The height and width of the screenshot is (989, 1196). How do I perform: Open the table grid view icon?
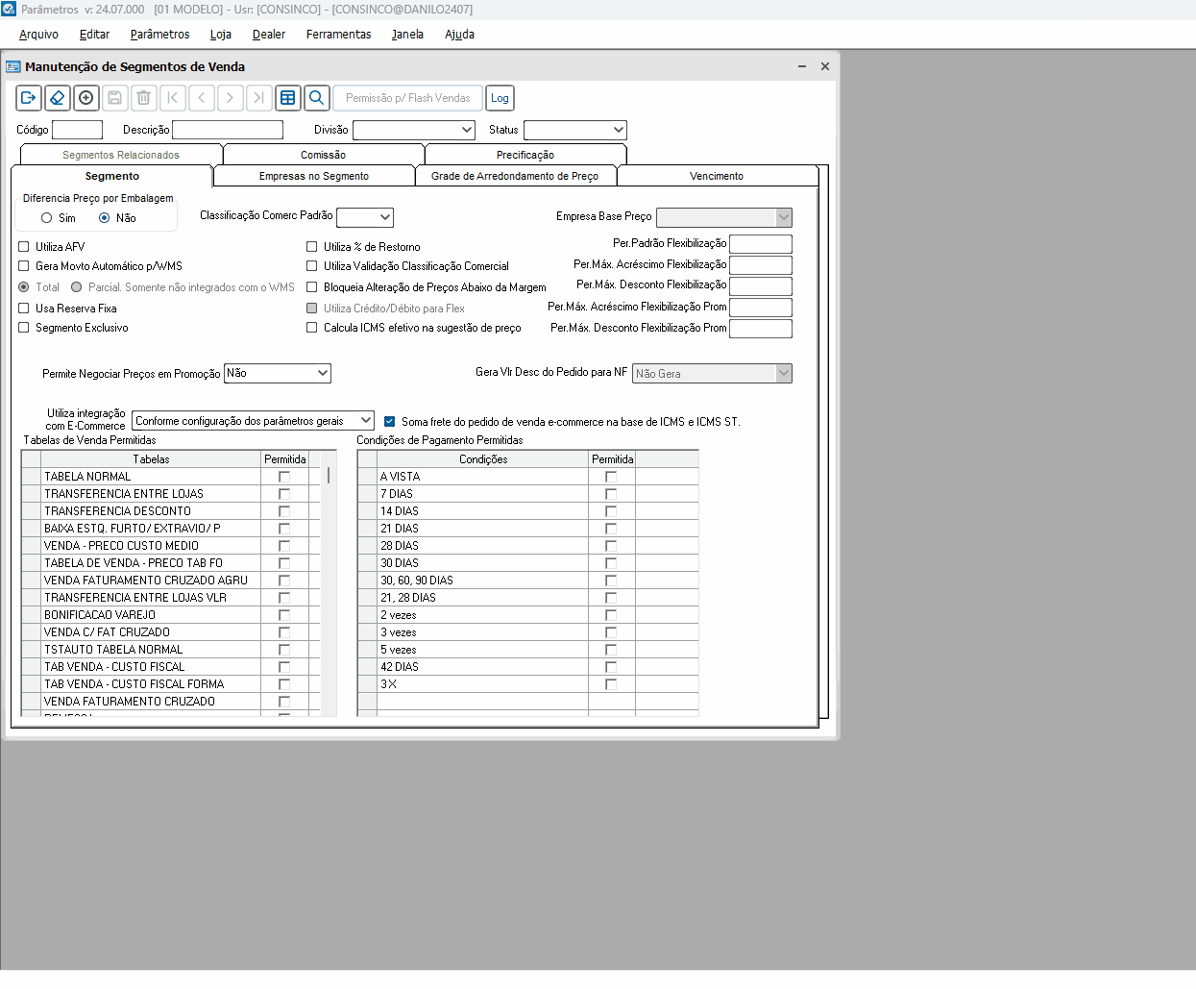288,98
